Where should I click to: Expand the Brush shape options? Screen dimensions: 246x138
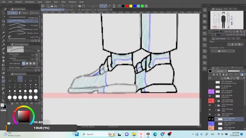pos(37,67)
